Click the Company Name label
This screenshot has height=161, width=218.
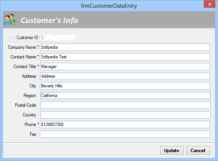click(x=22, y=47)
